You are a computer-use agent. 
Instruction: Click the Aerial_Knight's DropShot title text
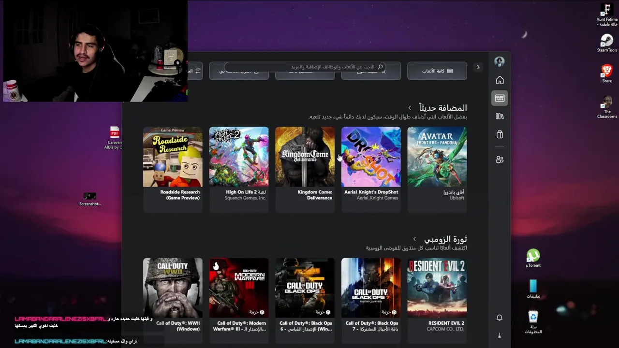371,192
